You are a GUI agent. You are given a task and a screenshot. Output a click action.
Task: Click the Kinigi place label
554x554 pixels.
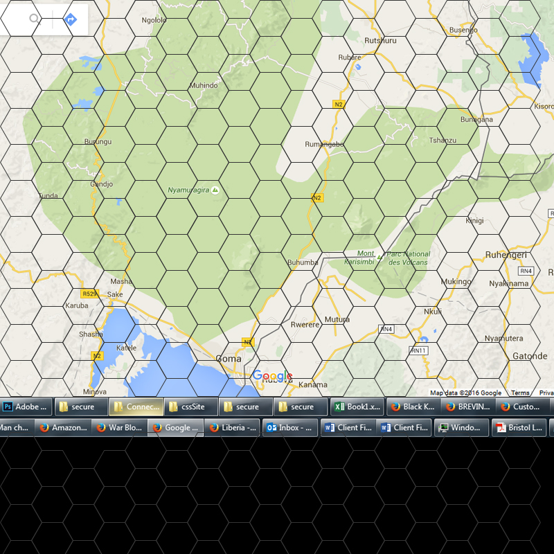point(474,220)
